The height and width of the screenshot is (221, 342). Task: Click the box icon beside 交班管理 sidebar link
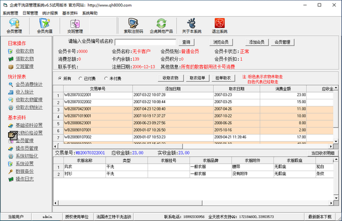(10, 67)
